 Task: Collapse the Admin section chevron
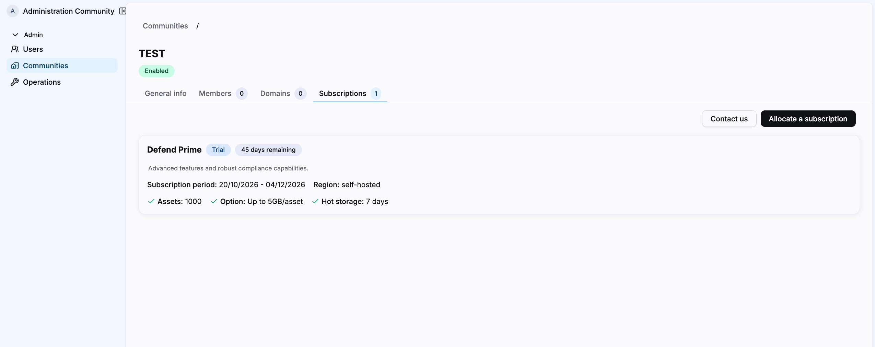[15, 35]
